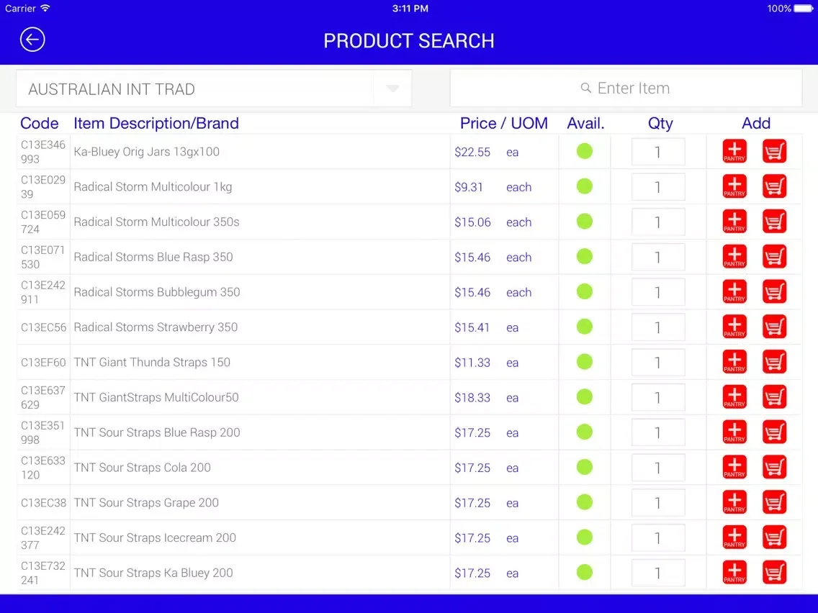
Task: Click the $18.33 price for TNT GiantStraps MultiColour50
Action: [x=472, y=398]
